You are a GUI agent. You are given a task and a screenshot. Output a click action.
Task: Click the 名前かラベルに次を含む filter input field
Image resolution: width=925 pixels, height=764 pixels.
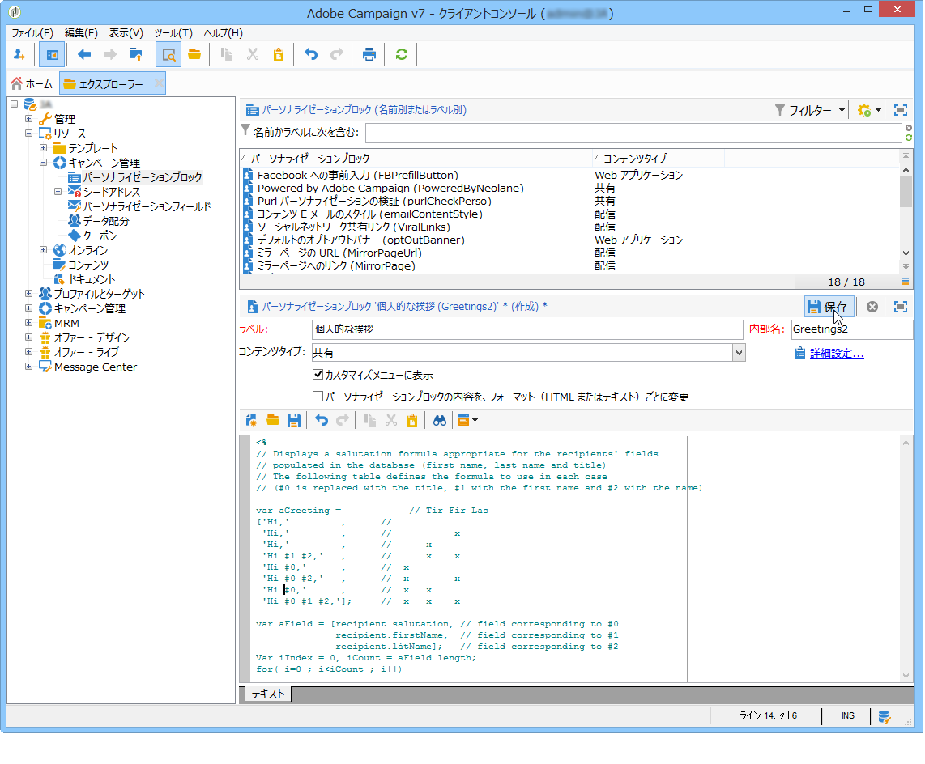(633, 133)
